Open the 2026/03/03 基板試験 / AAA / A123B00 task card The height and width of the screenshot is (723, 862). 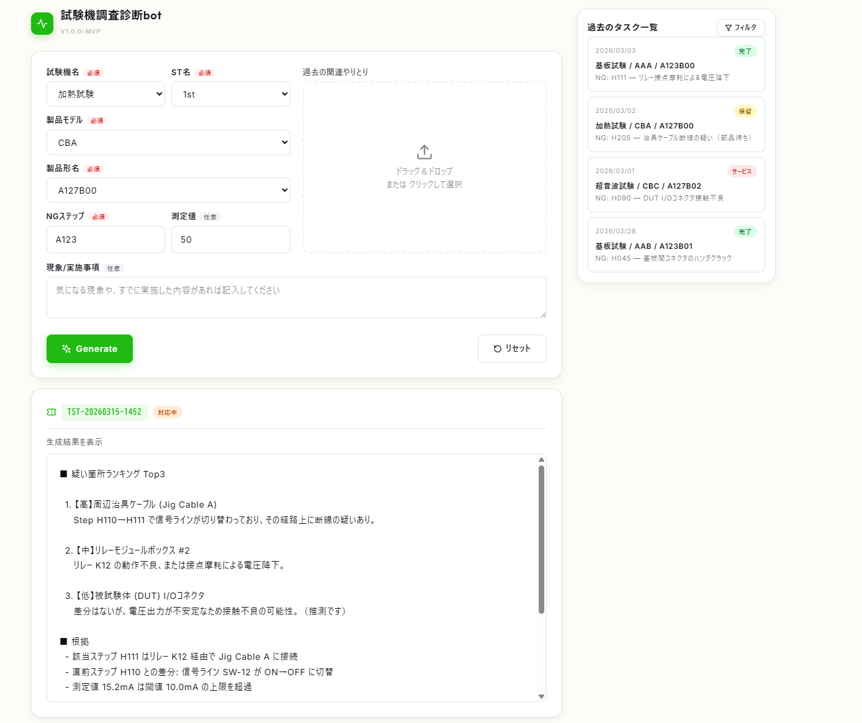click(x=676, y=65)
